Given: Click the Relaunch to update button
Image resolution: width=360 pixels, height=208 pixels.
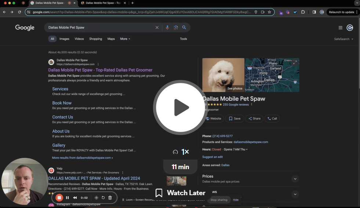Looking at the screenshot, I should 341,12.
